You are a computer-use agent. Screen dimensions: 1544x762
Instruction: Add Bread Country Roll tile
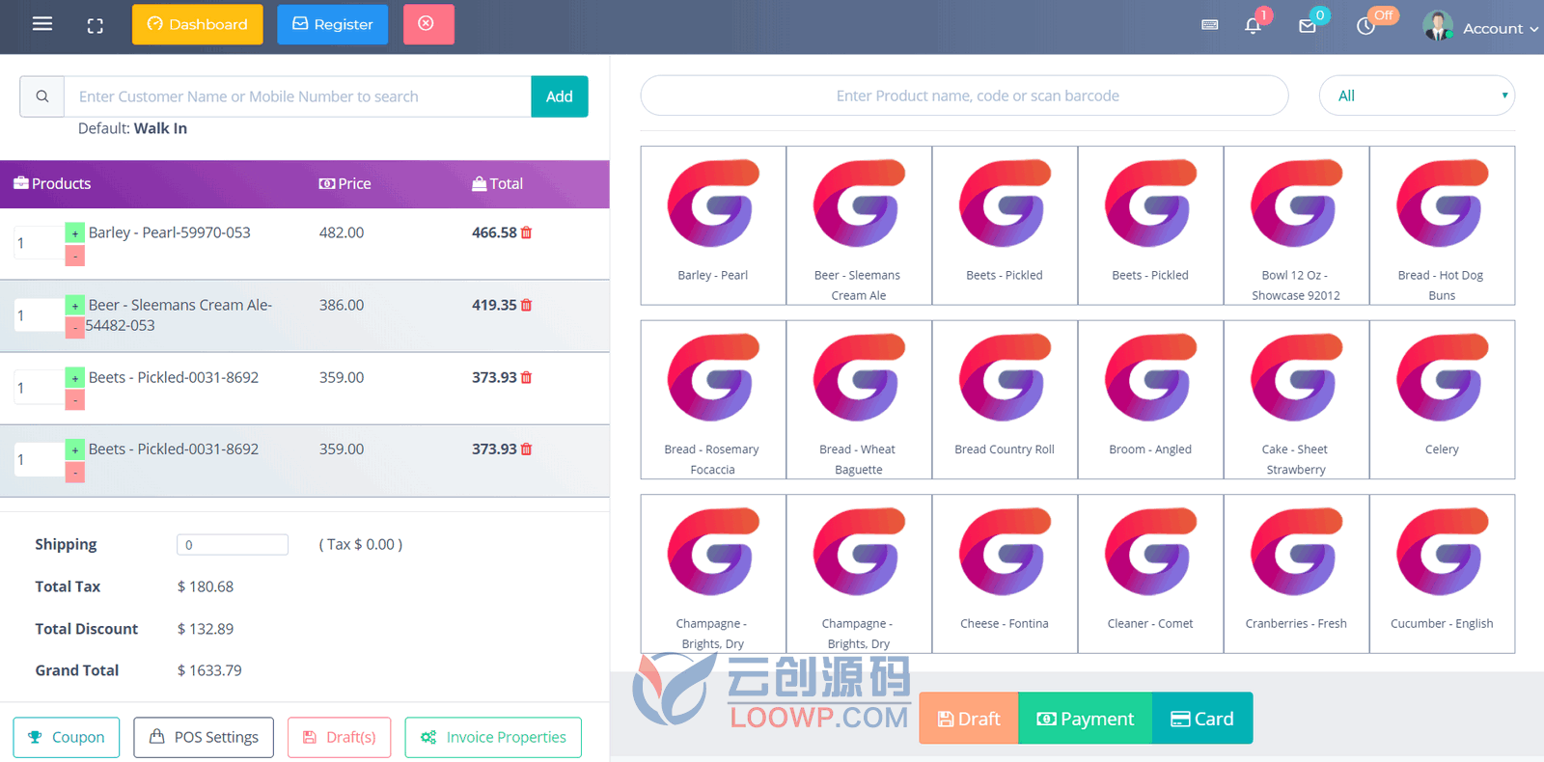[1005, 400]
